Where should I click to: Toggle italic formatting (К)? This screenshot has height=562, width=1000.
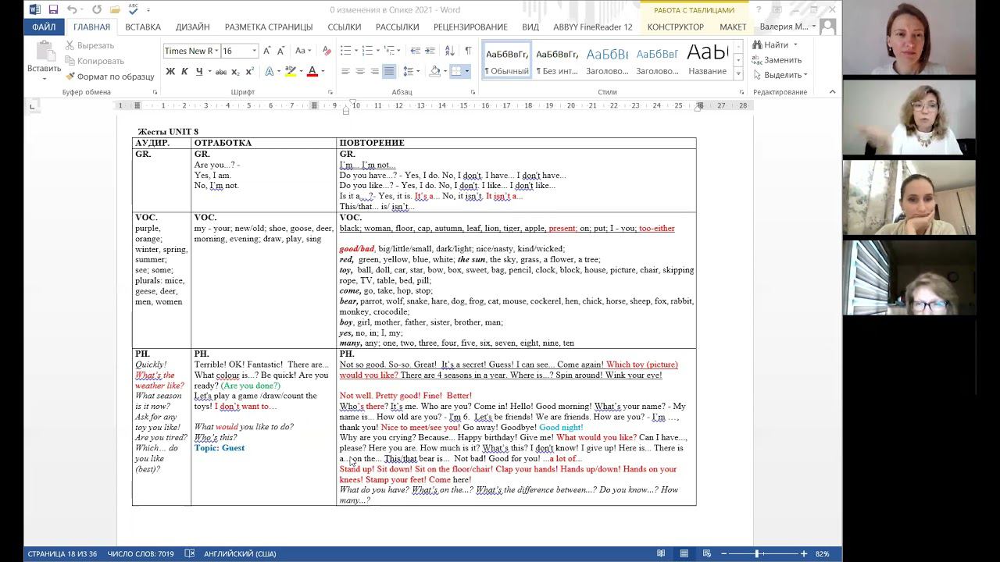(184, 72)
